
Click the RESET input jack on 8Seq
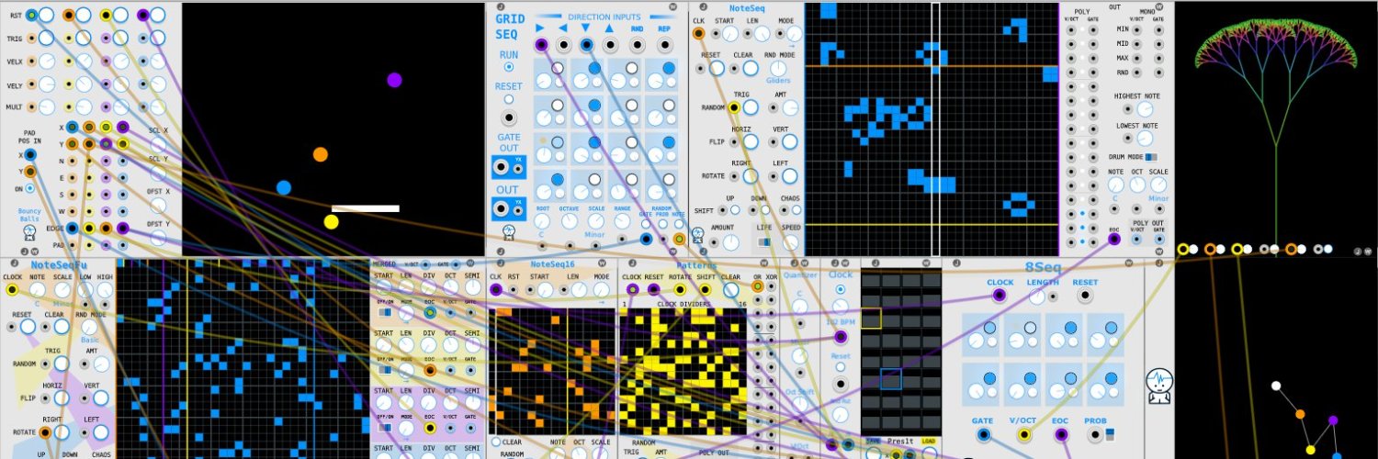click(x=1085, y=296)
